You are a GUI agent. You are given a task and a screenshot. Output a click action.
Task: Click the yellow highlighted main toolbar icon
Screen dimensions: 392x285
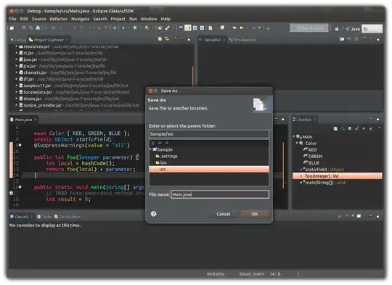pos(187,28)
